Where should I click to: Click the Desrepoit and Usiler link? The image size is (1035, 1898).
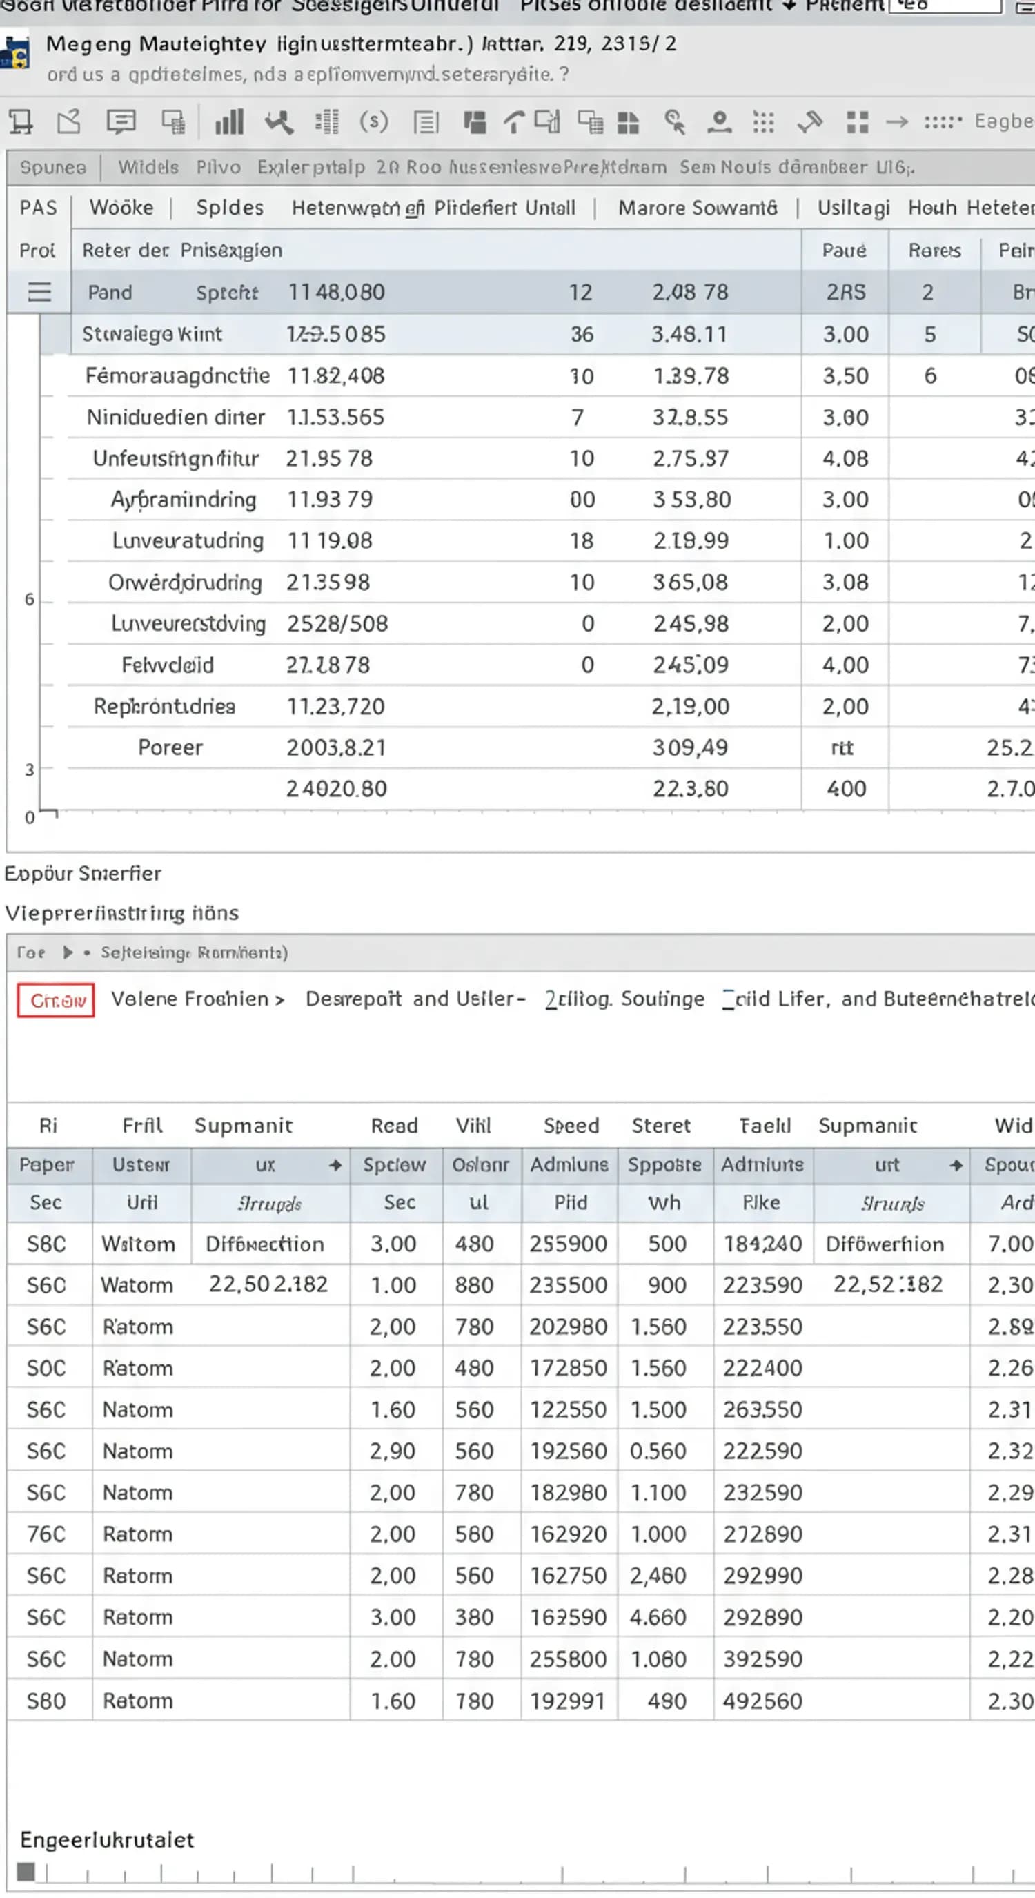(415, 999)
